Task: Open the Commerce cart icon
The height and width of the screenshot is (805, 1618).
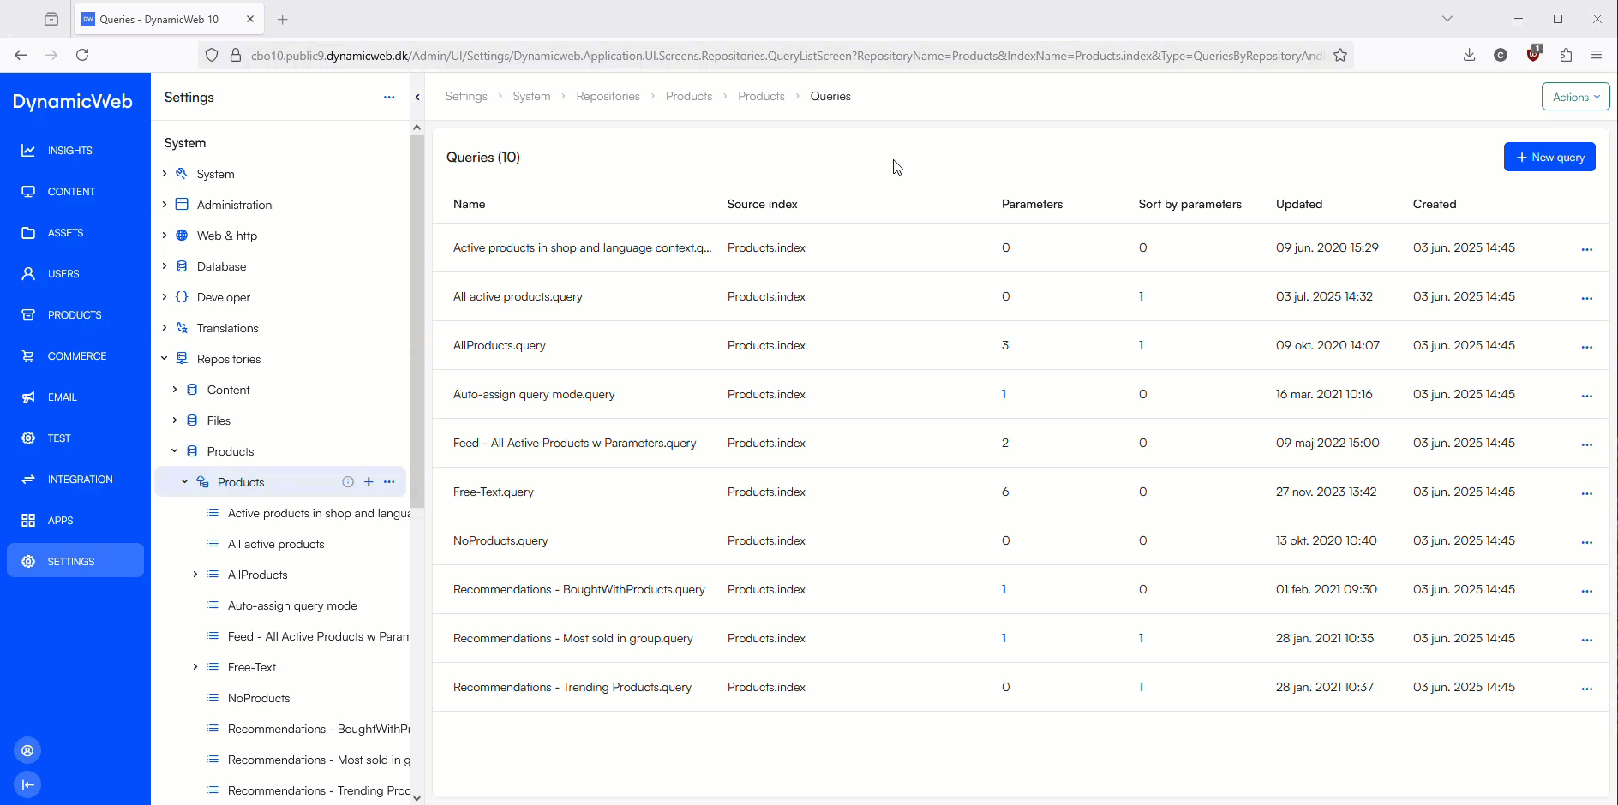Action: pos(28,356)
